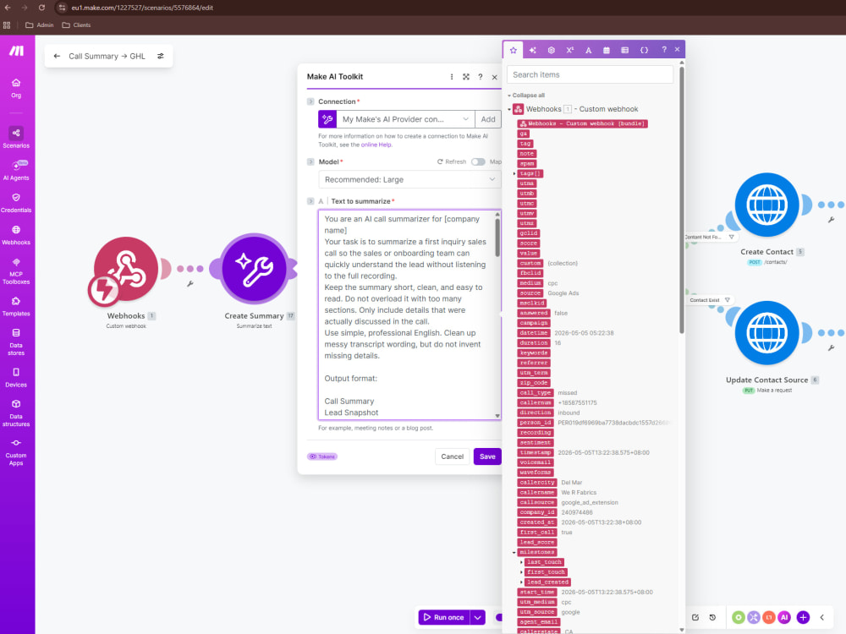846x634 pixels.
Task: Open Make AI Toolkit more options menu
Action: pyautogui.click(x=452, y=77)
